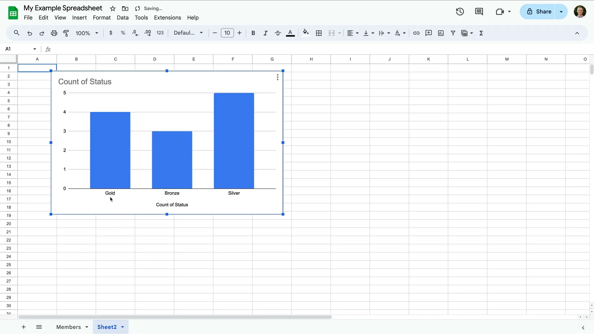Expand the Members dropdown
The width and height of the screenshot is (594, 334).
tap(86, 327)
